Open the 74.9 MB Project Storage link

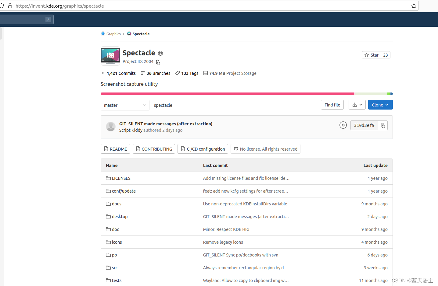coord(230,73)
